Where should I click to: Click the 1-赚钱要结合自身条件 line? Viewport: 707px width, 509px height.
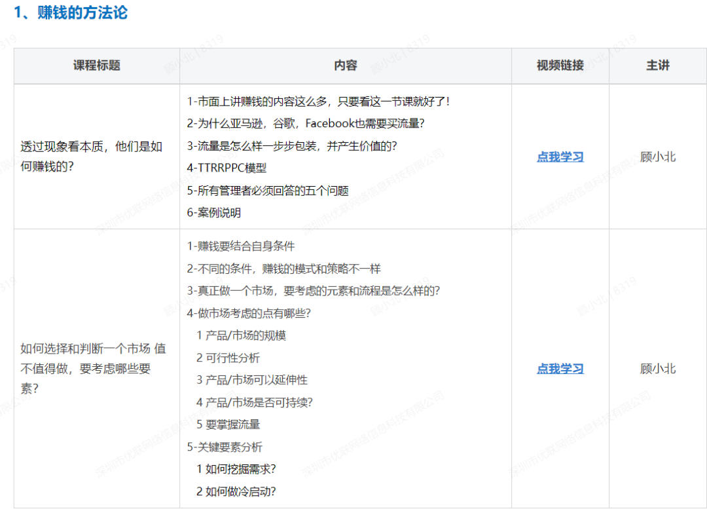[241, 246]
